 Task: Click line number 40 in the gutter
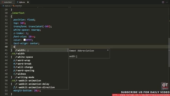(6, 47)
